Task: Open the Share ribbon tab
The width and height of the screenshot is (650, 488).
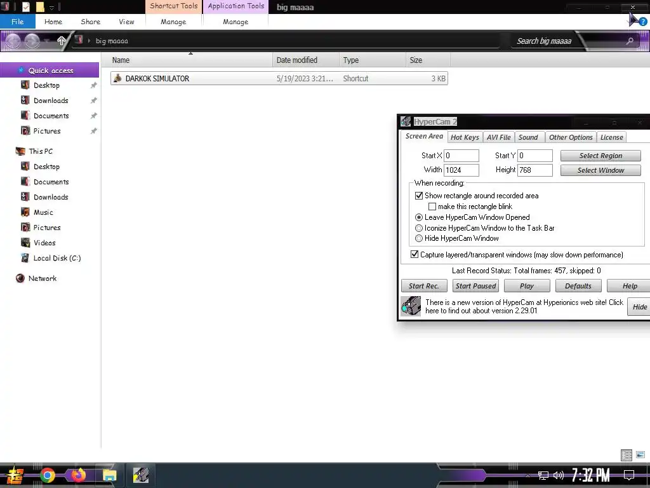Action: [90, 22]
